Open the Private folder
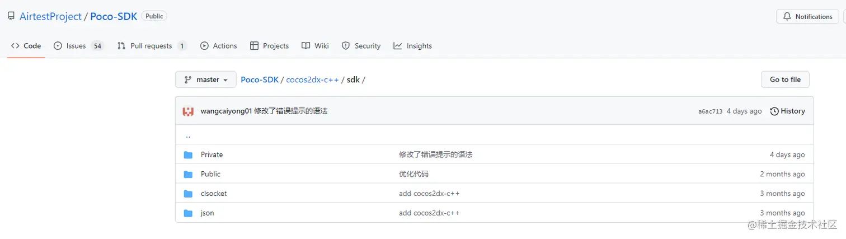This screenshot has height=239, width=846. point(211,154)
